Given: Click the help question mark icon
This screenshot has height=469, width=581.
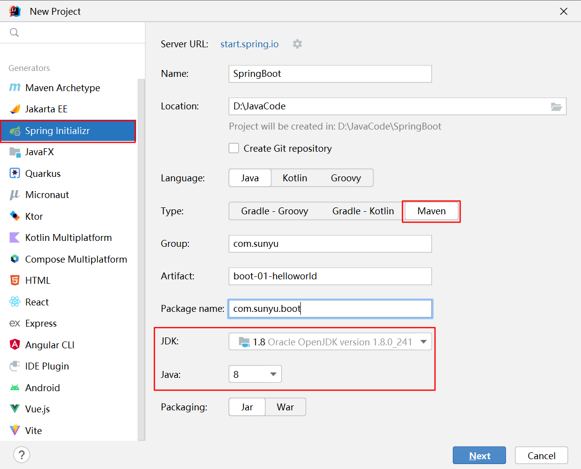Looking at the screenshot, I should 22,455.
